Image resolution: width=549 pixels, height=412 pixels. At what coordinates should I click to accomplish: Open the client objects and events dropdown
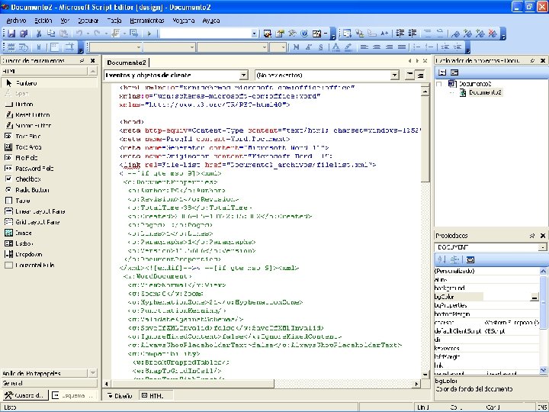point(243,75)
